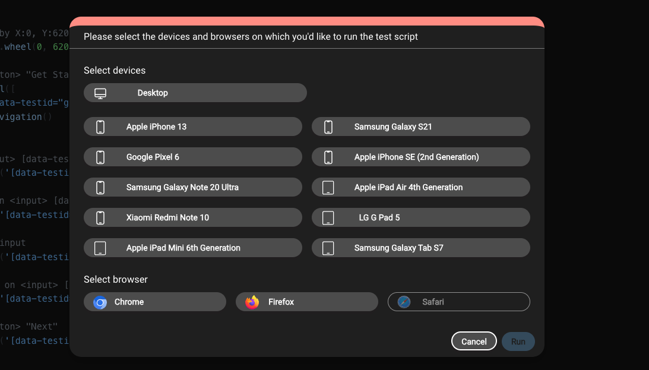Image resolution: width=649 pixels, height=370 pixels.
Task: Click the tablet icon beside iPad Mini 6th Generation
Action: [100, 248]
